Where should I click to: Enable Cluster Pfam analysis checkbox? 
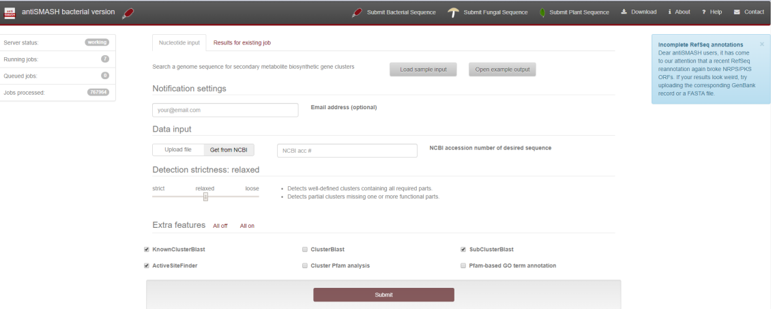coord(305,265)
